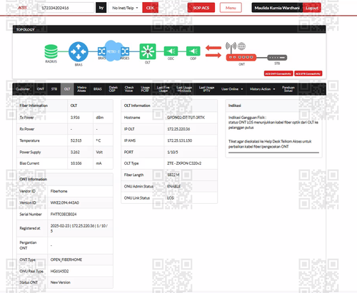Screen dimensions: 357x293
Task: Click the Metro switch icon near AKSES label
Action: pyautogui.click(x=125, y=51)
